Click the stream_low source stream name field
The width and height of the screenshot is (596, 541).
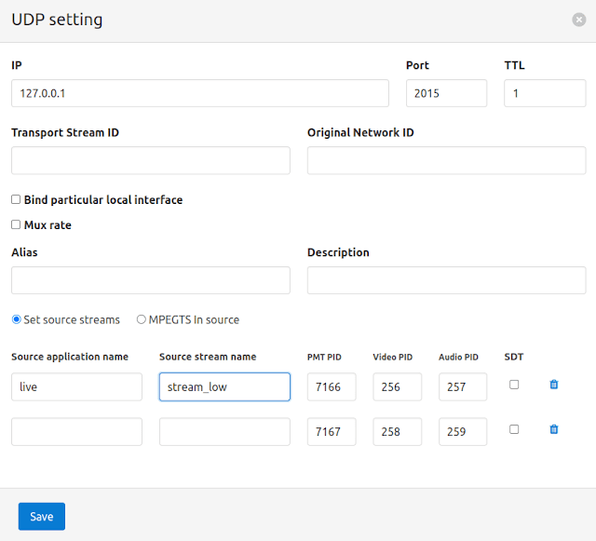[x=224, y=386]
